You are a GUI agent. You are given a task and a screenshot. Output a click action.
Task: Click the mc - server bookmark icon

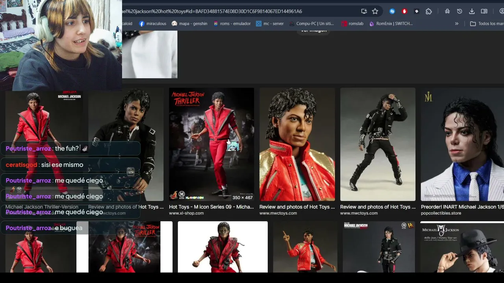click(x=259, y=24)
